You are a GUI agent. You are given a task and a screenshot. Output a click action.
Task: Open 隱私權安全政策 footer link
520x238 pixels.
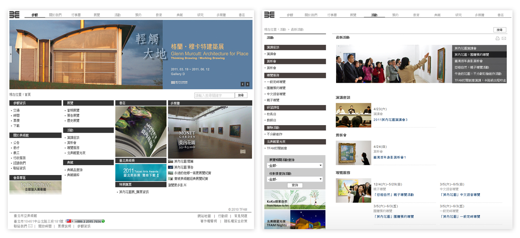(x=236, y=221)
